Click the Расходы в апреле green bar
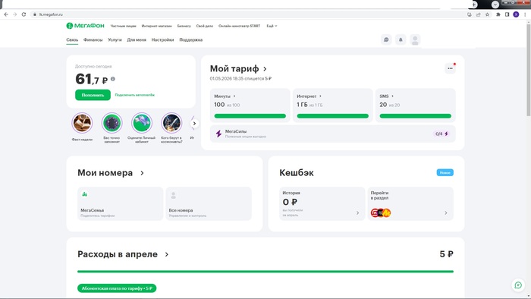Image resolution: width=531 pixels, height=299 pixels. click(x=265, y=272)
